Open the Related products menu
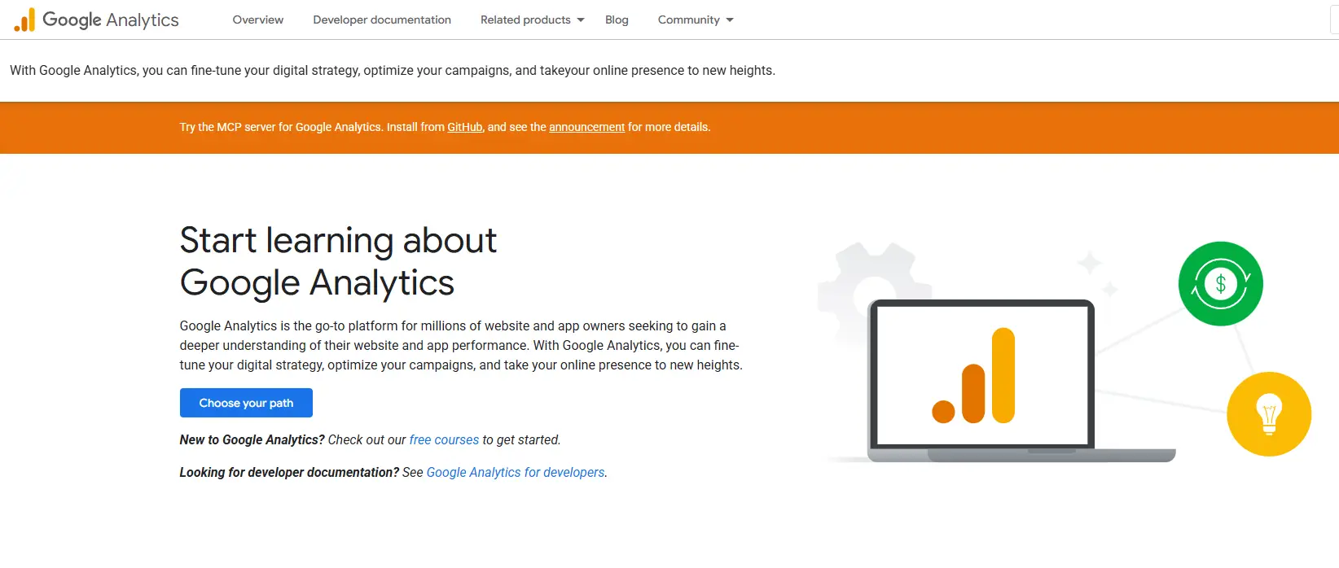The width and height of the screenshot is (1339, 568). [x=525, y=20]
